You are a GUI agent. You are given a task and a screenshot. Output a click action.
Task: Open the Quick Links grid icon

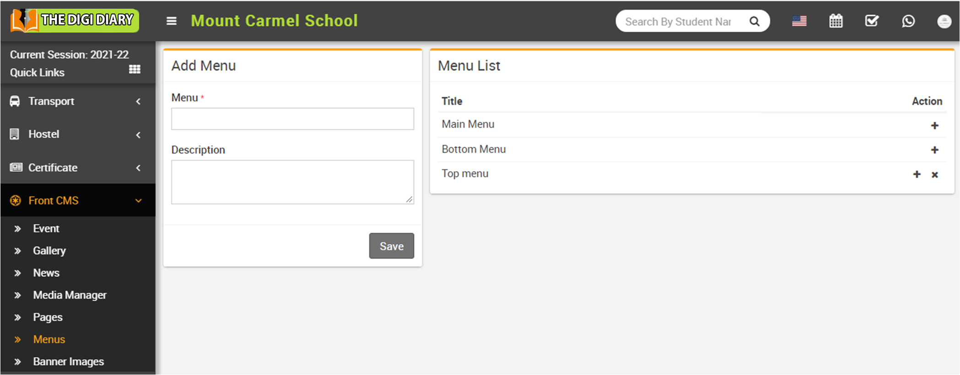[135, 70]
